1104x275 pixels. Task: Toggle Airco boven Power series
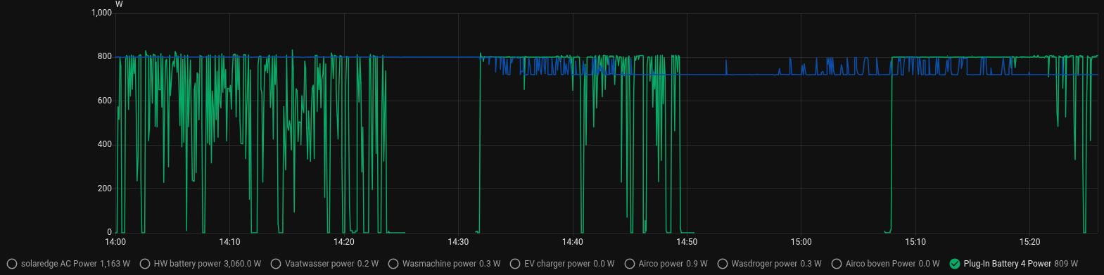point(885,264)
